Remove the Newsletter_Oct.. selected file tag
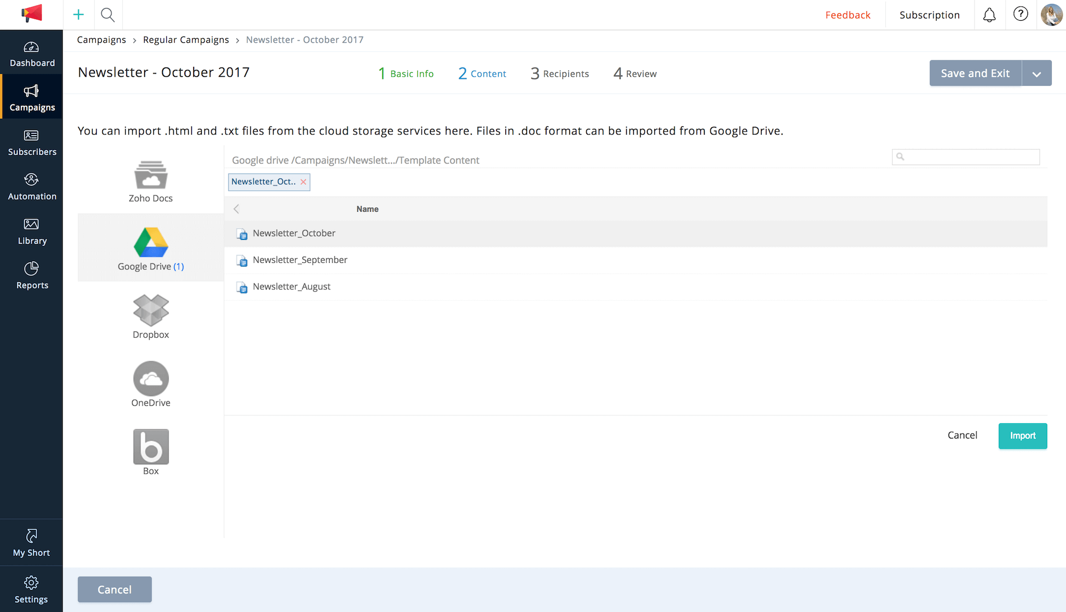 coord(303,182)
